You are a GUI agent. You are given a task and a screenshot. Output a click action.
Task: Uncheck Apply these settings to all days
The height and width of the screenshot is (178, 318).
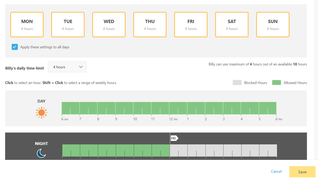(15, 47)
